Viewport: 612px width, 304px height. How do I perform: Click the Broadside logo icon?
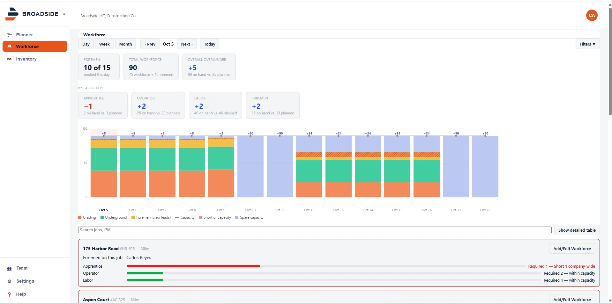click(x=12, y=14)
